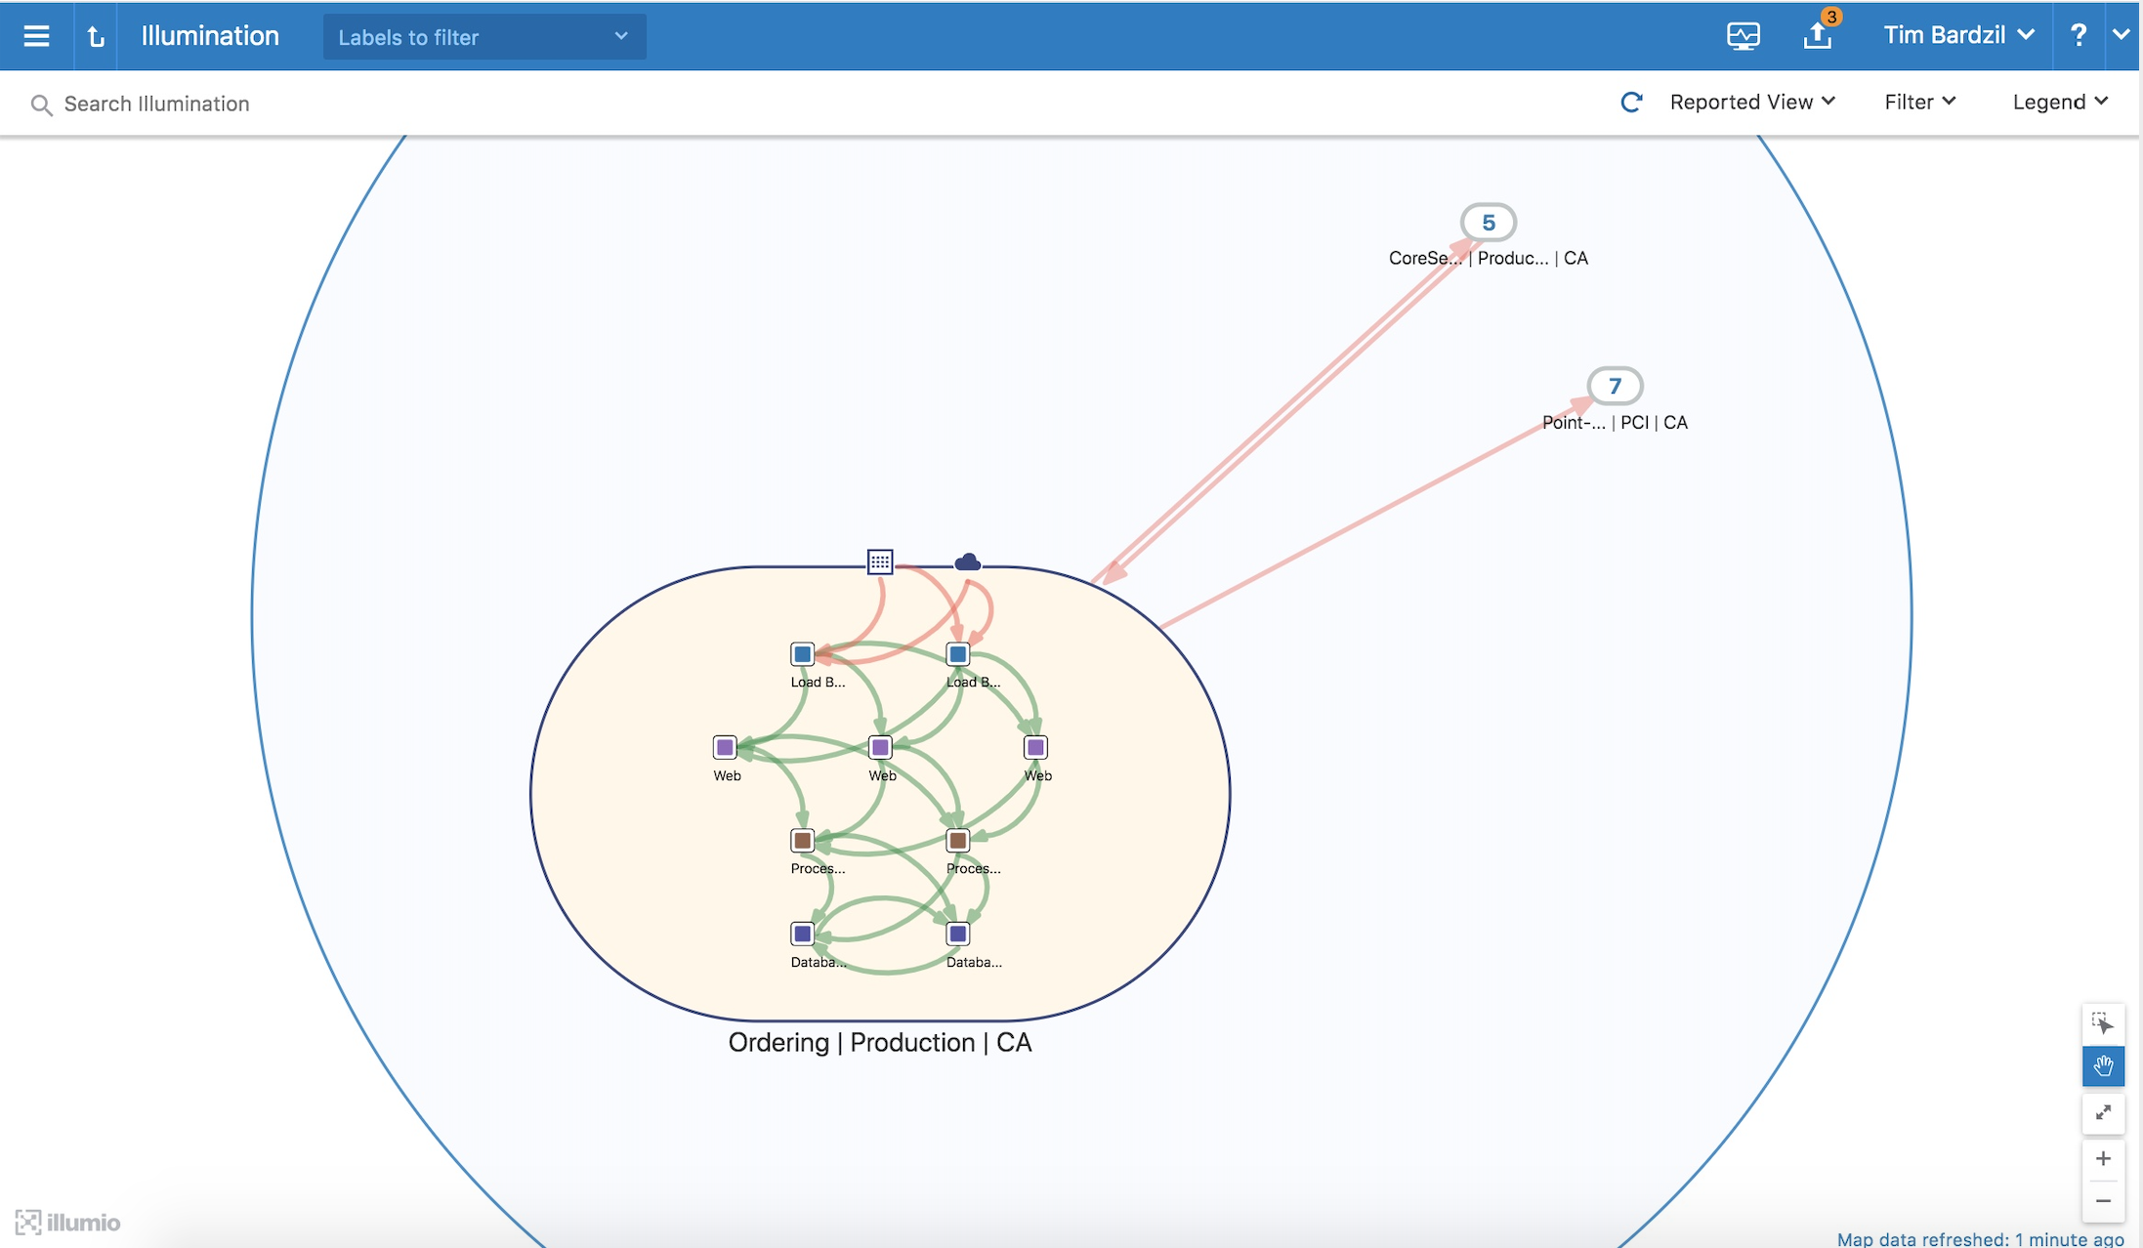Activate the selection tool icon

tap(2102, 1023)
